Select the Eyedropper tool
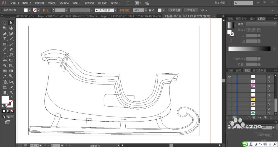Viewport: 278px width, 147px height. (5, 76)
